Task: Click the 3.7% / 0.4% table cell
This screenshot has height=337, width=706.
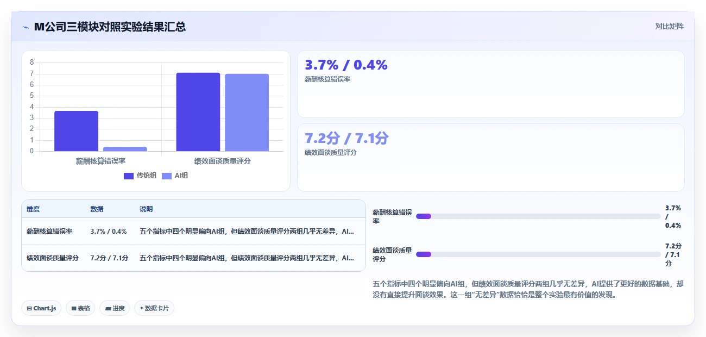Action: tap(108, 231)
